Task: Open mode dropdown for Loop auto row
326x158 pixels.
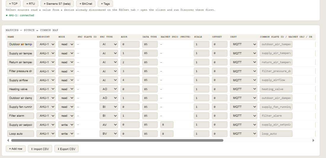Action: pos(66,133)
